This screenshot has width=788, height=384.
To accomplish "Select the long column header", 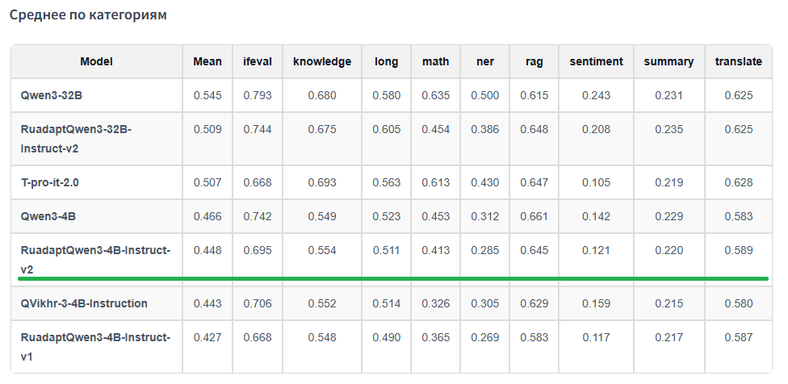I will (386, 61).
